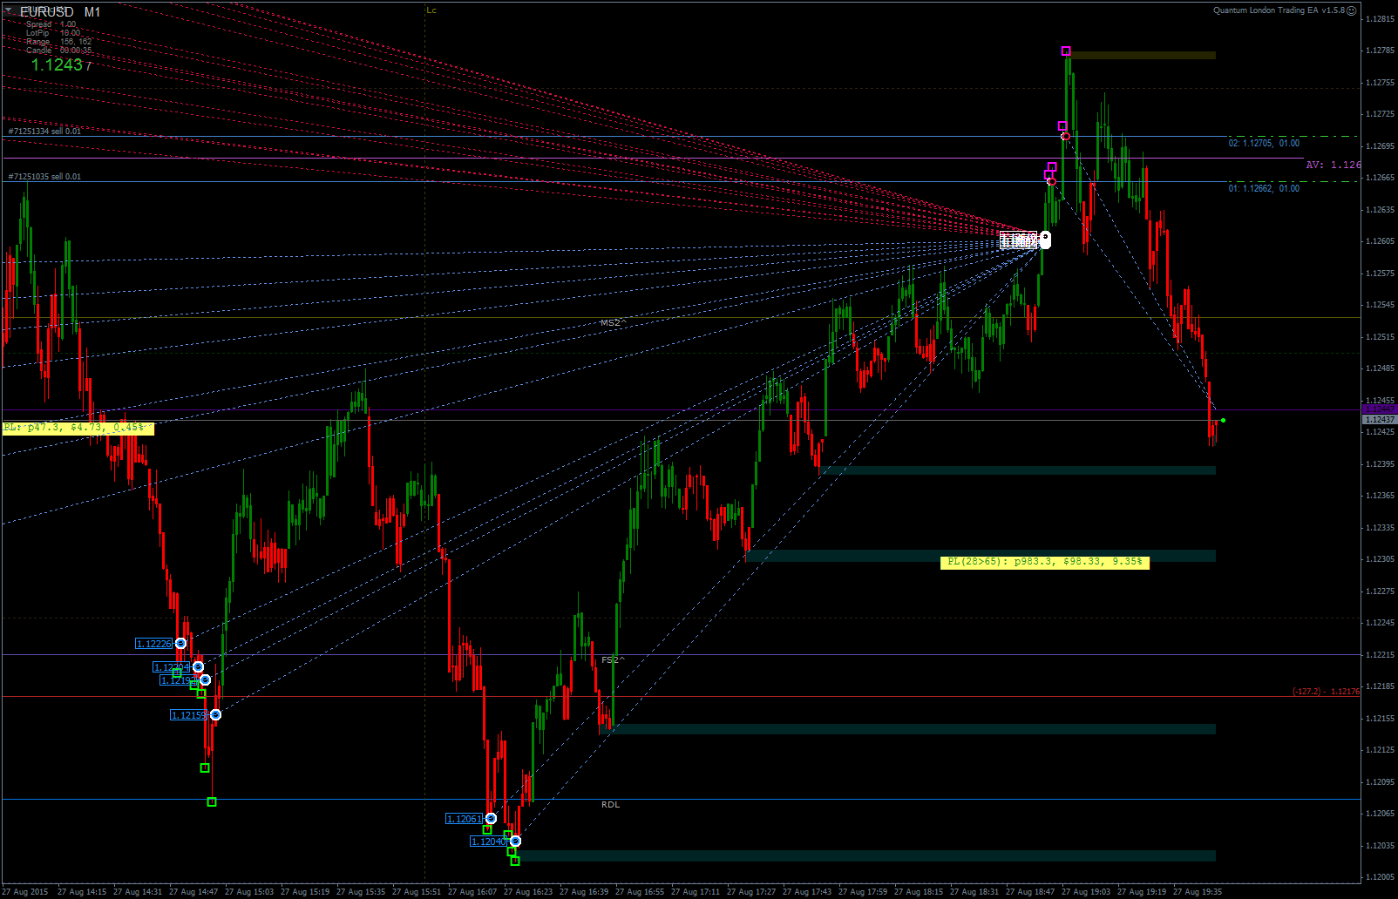Click the 02: 1.12705 level label
Screen dimensions: 1398x899
tap(1264, 143)
